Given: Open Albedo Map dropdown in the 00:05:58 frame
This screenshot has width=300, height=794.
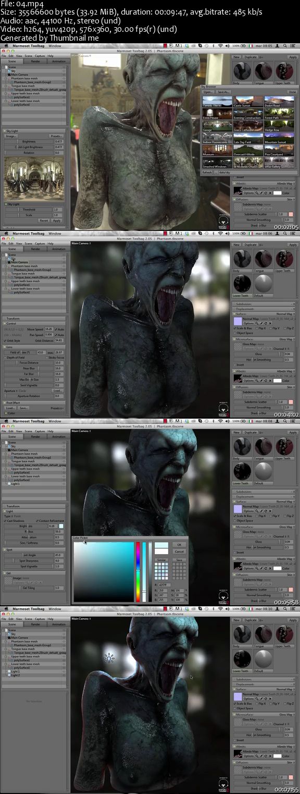Looking at the screenshot, I should coord(286,559).
